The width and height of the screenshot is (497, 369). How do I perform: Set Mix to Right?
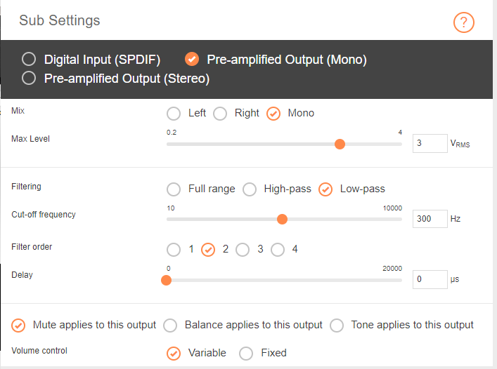(x=220, y=114)
